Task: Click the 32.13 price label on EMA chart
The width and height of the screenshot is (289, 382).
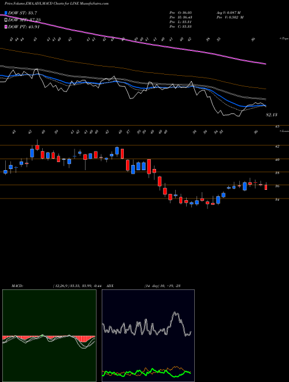Action: click(x=271, y=115)
